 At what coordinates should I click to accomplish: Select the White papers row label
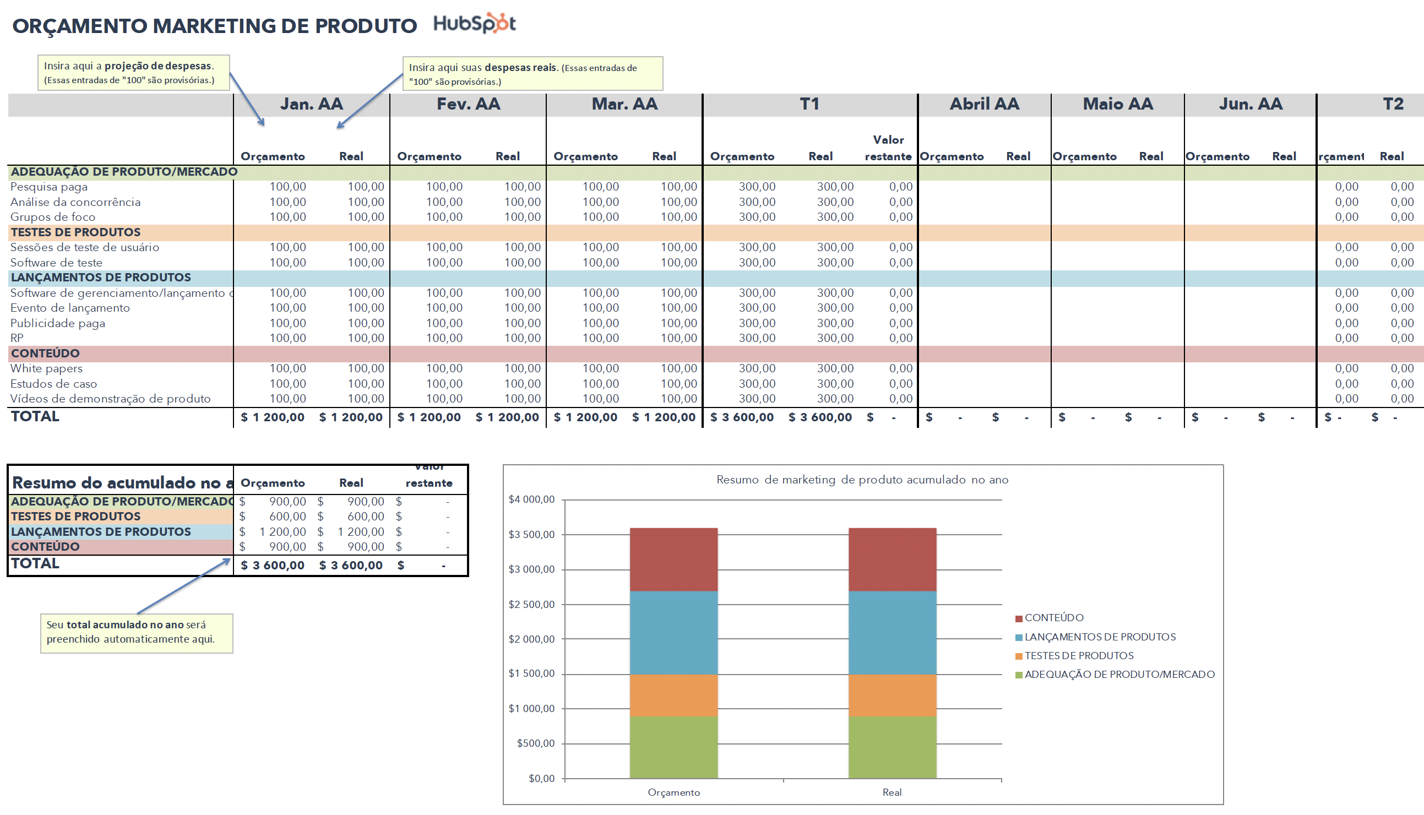pos(46,368)
